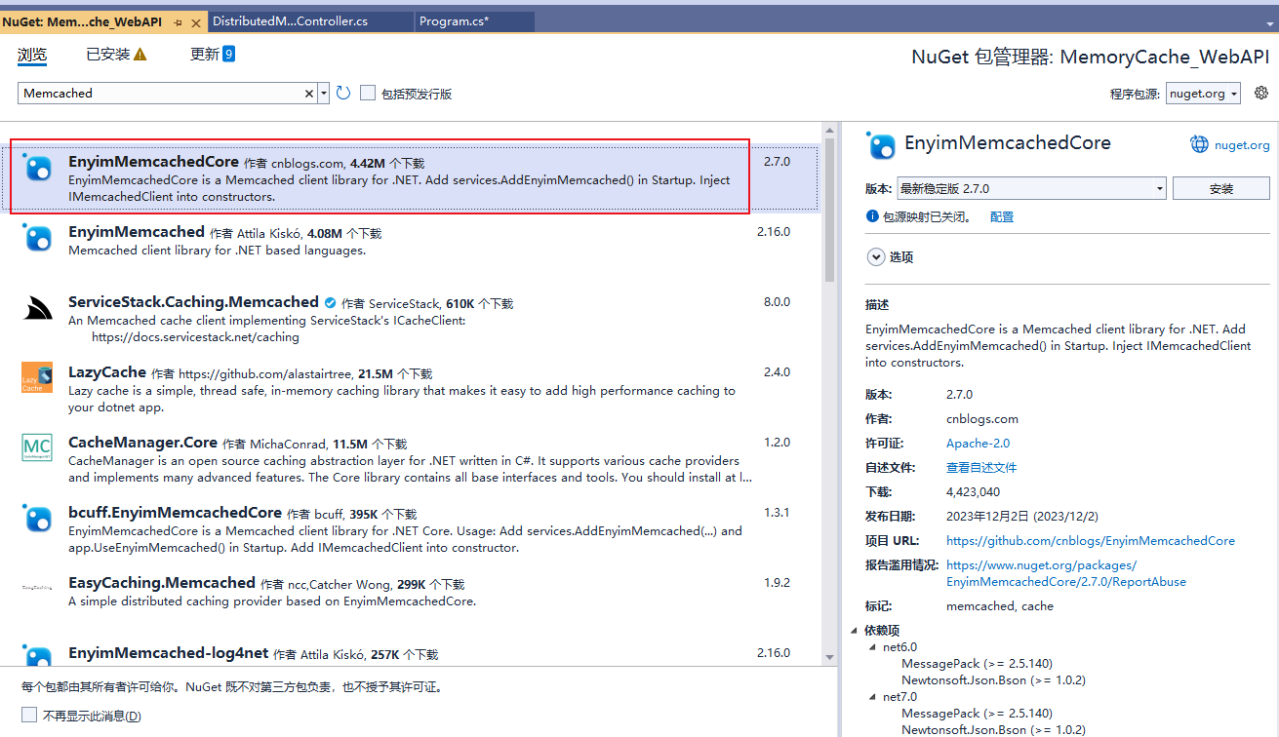Select ServiceStack.Caching.Memcached package title
Image resolution: width=1279 pixels, height=737 pixels.
193,302
